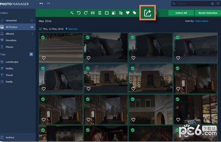Filter by the Travel tag
The height and width of the screenshot is (142, 221).
pos(18,75)
